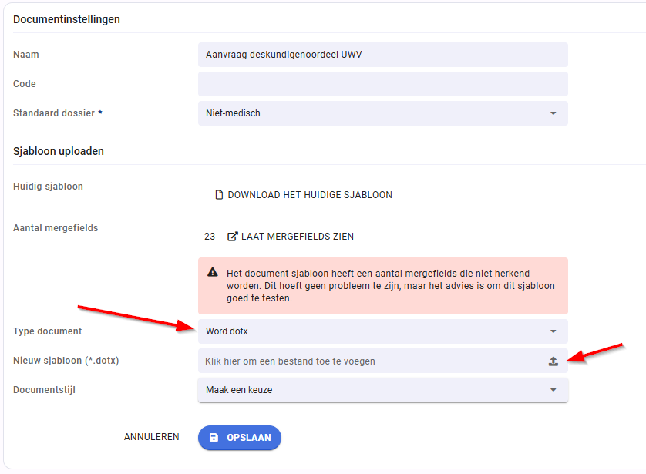The image size is (646, 474).
Task: Click into the empty Code field
Action: click(x=383, y=84)
